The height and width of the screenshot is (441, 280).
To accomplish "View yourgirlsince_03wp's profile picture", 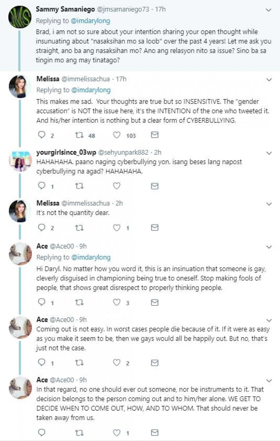I will pos(20,161).
